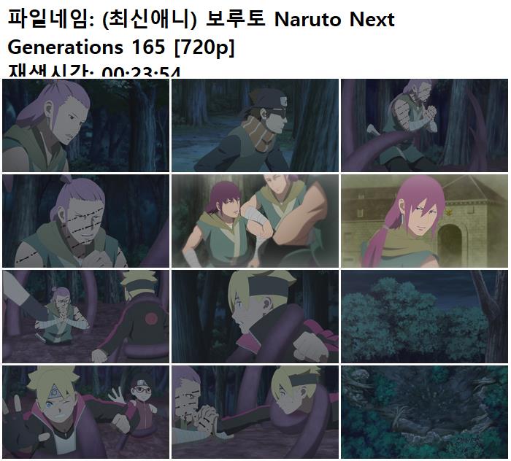511x461 pixels.
Task: Select flashback thumbnail with two purple-haired characters
Action: 255,221
